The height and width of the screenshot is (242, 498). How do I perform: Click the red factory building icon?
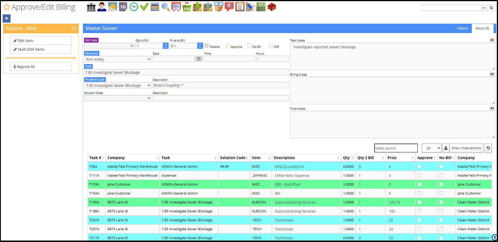point(272,7)
